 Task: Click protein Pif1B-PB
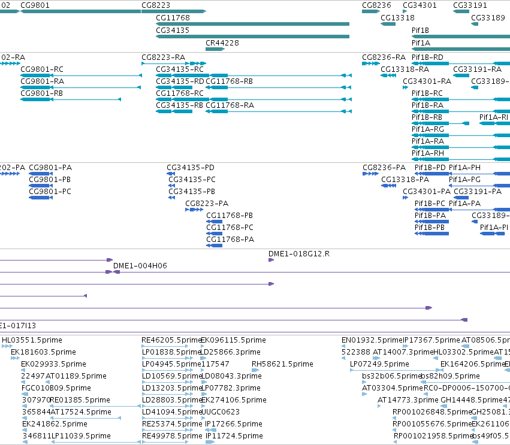429,228
